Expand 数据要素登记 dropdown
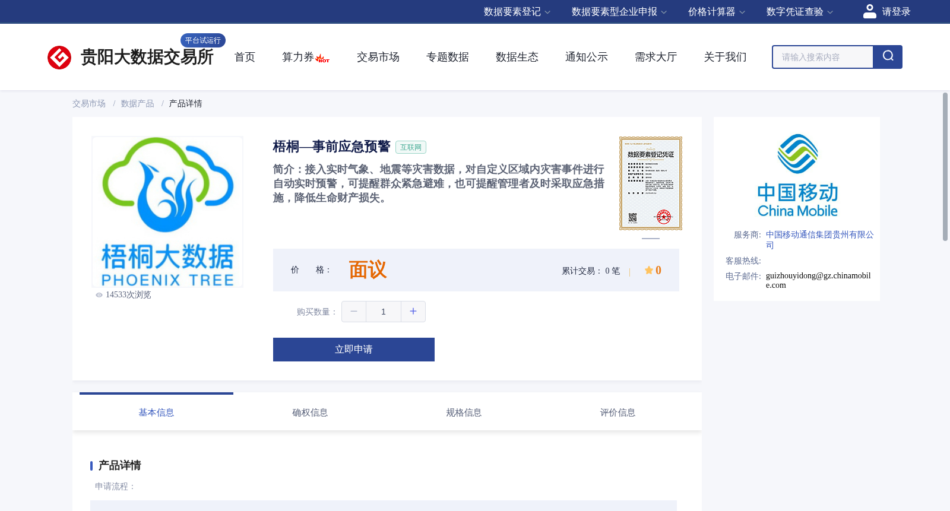This screenshot has height=511, width=950. tap(517, 12)
